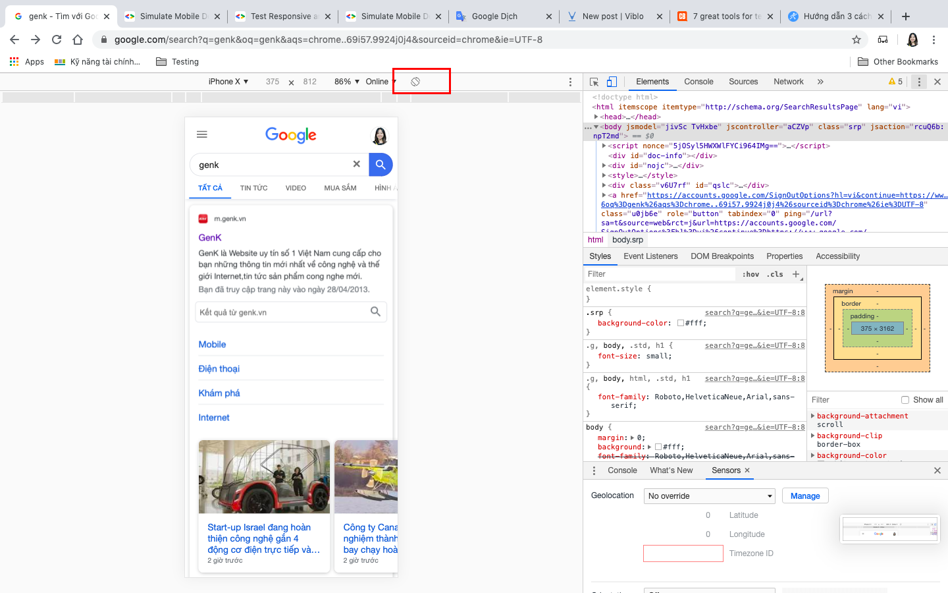Expand the background-clip computed property
This screenshot has height=593, width=948.
812,436
